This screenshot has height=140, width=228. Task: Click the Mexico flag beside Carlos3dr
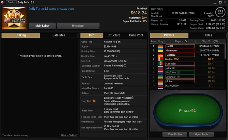pyautogui.click(x=161, y=64)
